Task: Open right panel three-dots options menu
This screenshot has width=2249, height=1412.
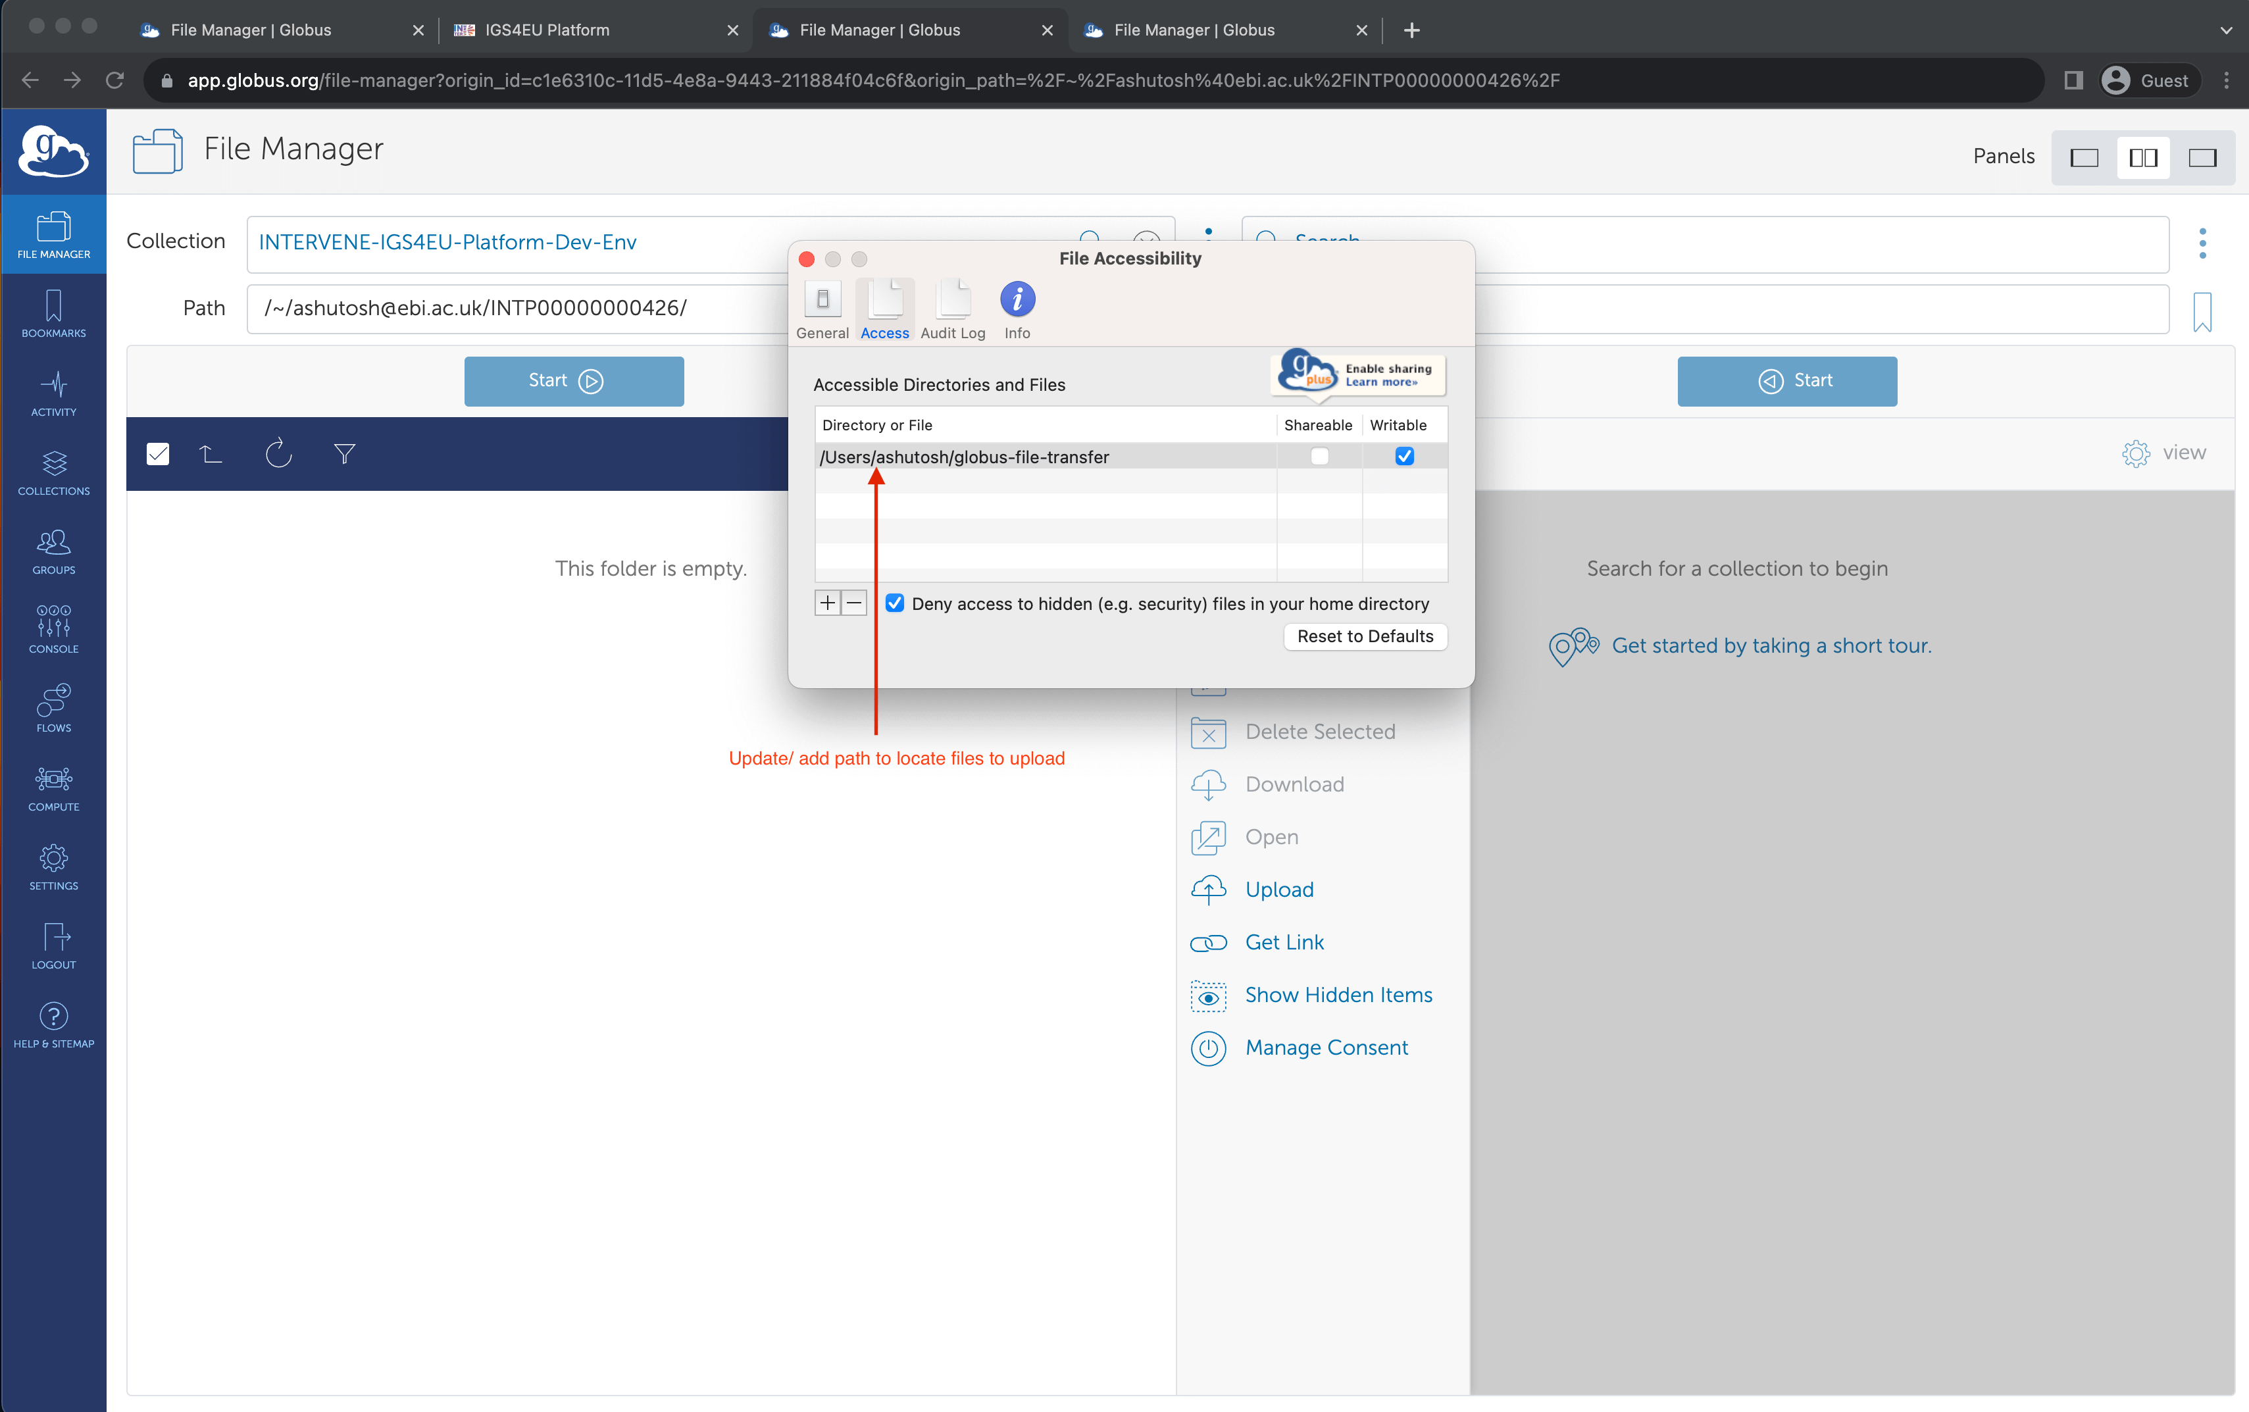Action: tap(2202, 243)
